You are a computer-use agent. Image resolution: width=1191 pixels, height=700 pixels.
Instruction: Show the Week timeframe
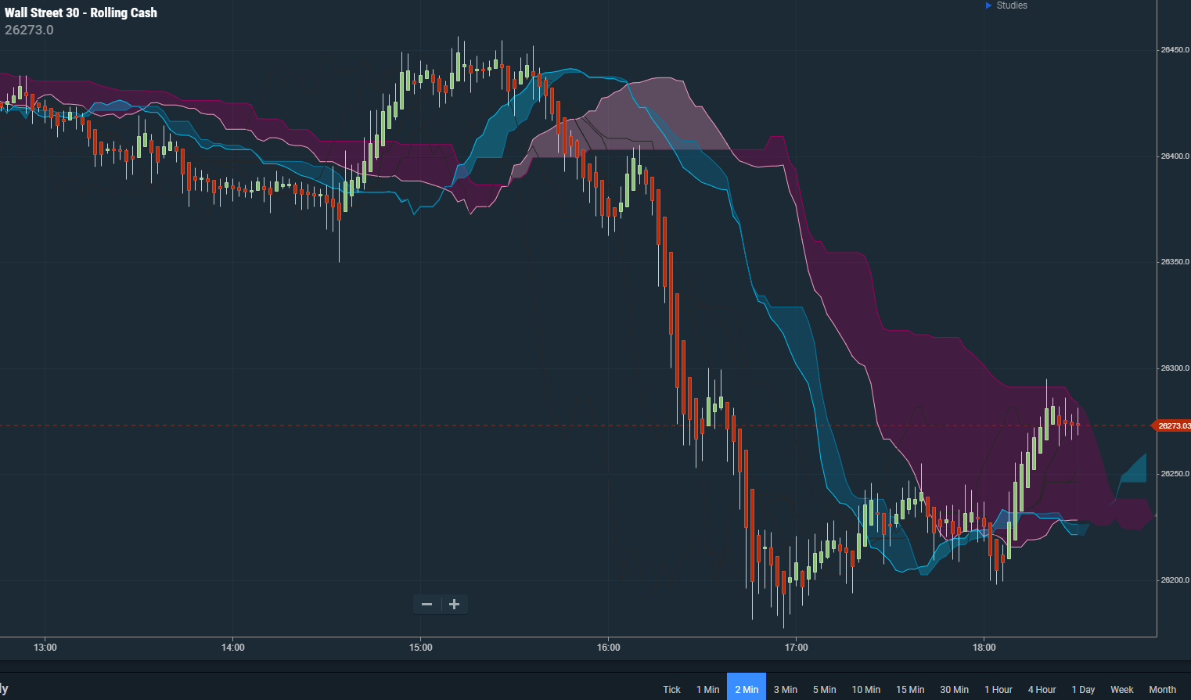1121,689
